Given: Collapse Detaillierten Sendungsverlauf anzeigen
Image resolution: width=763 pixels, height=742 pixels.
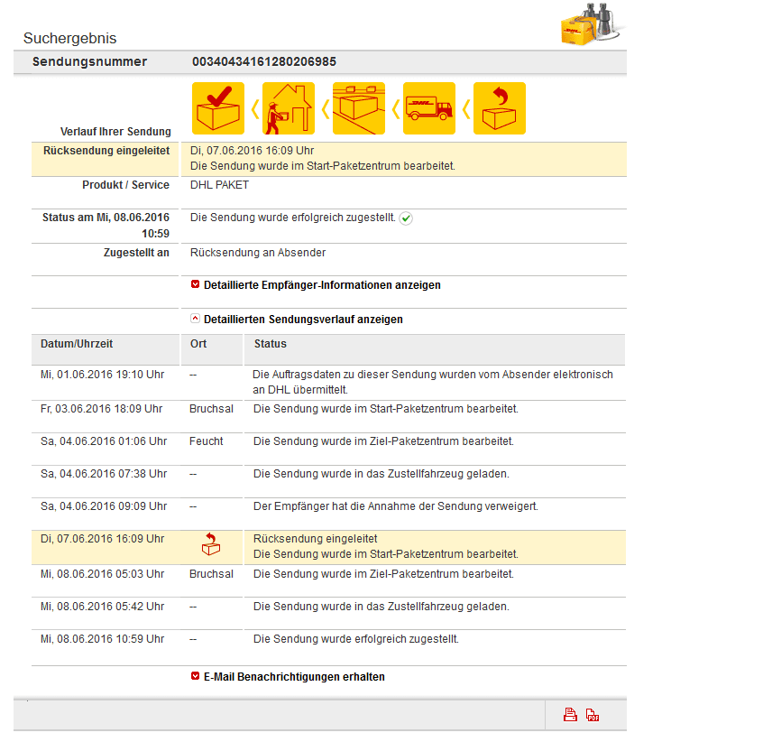Looking at the screenshot, I should point(297,320).
